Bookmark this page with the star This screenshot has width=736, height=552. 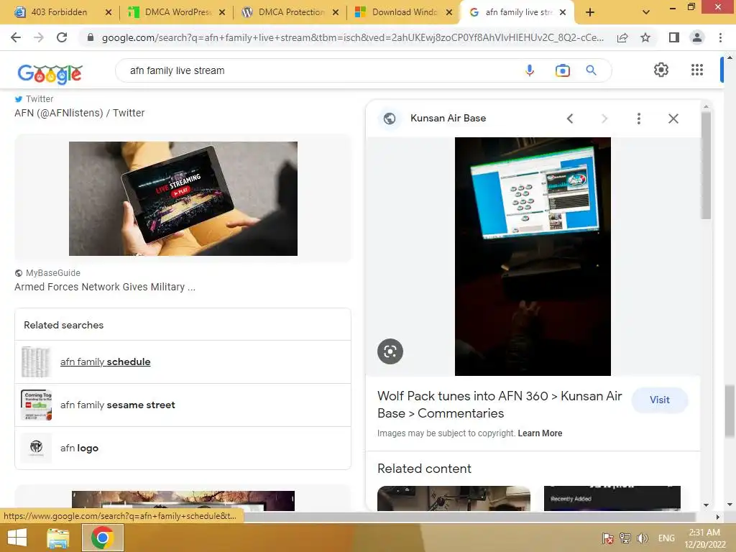[x=645, y=37]
